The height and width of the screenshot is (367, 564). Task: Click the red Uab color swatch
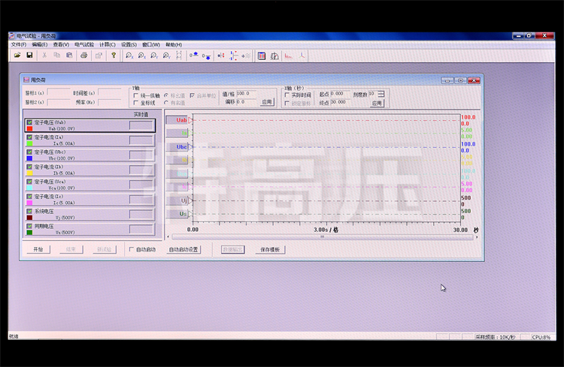pos(29,129)
